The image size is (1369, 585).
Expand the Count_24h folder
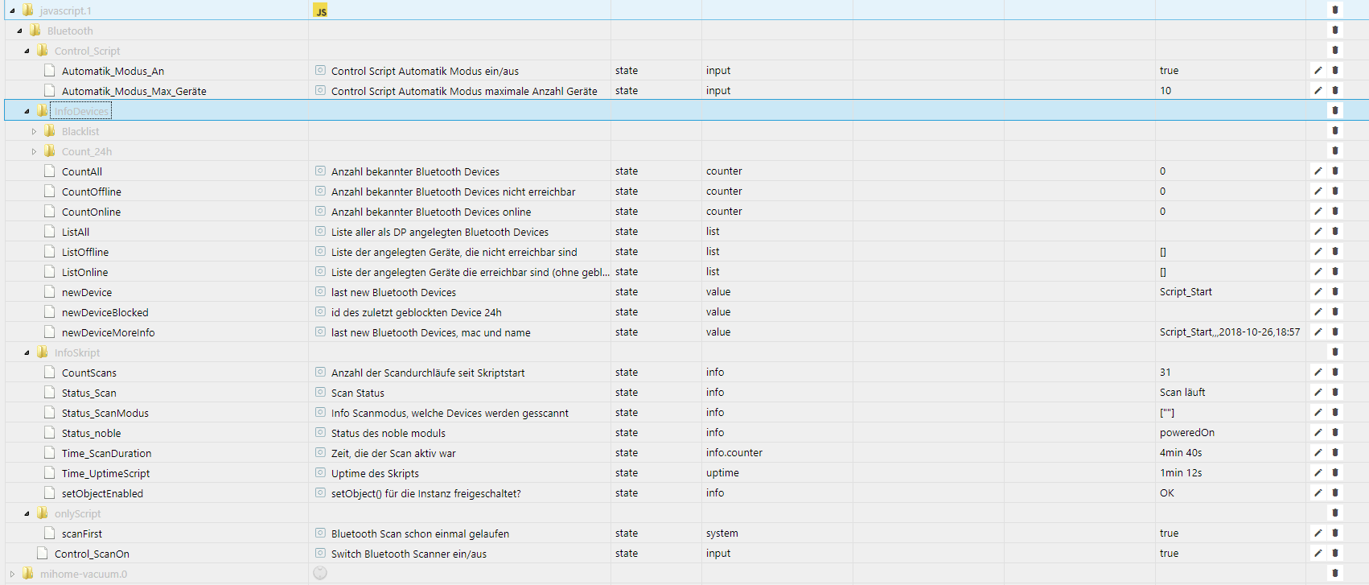coord(34,151)
